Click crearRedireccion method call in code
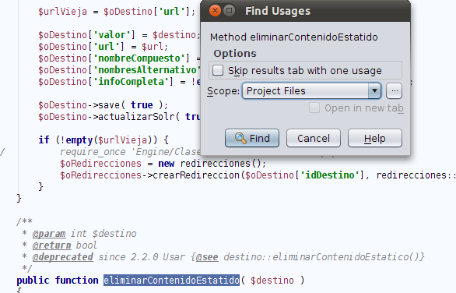Viewport: 456px width, 293px height. 197,175
